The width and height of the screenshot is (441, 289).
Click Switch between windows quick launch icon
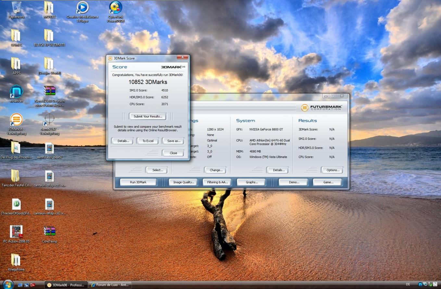pos(26,285)
